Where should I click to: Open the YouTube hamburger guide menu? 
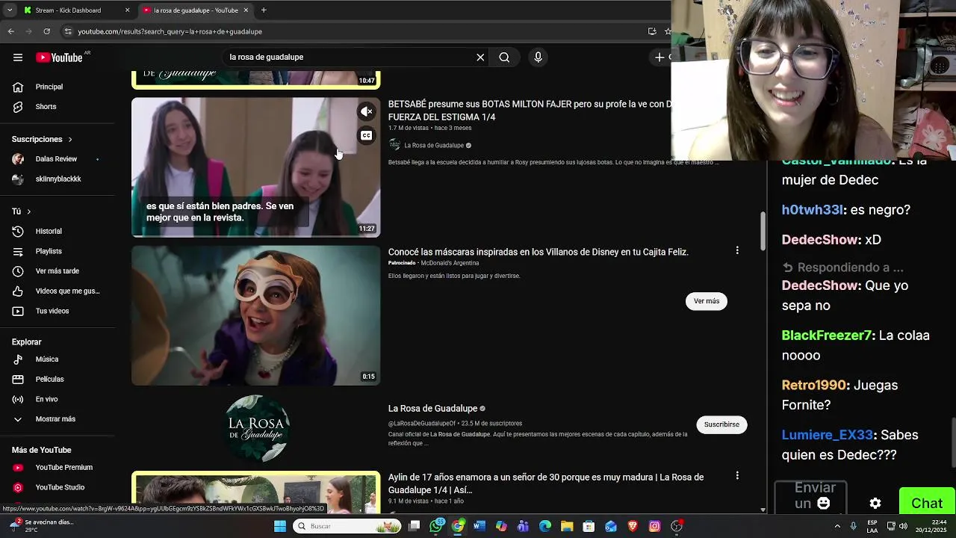point(18,58)
